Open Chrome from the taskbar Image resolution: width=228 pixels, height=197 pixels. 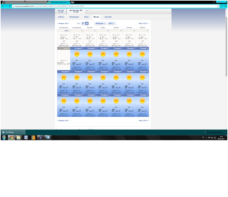(11, 137)
